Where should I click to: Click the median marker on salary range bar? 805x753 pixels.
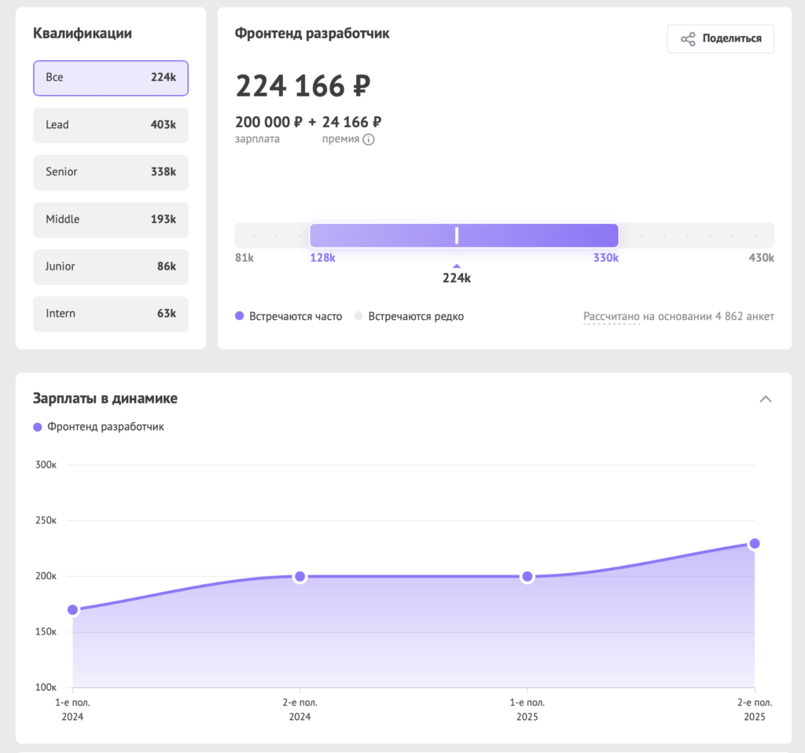pos(457,235)
